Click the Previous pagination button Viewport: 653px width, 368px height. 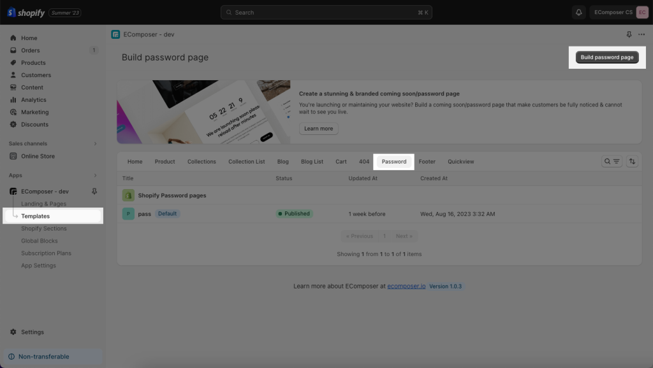tap(360, 236)
